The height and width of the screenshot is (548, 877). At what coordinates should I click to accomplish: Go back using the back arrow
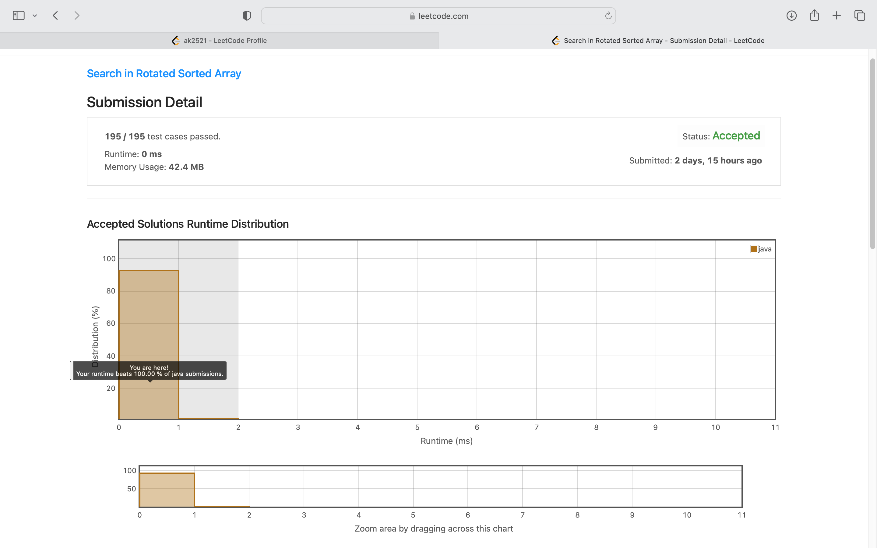click(x=55, y=16)
